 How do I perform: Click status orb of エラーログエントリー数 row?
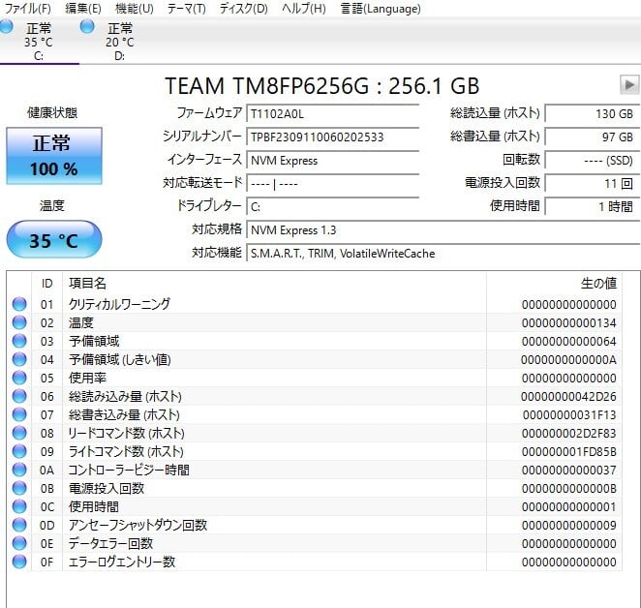pyautogui.click(x=19, y=562)
